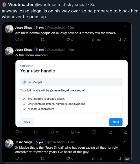Click @jessesingal handle on the 53m tweet
Screen dimensions: 140x164
56,27
